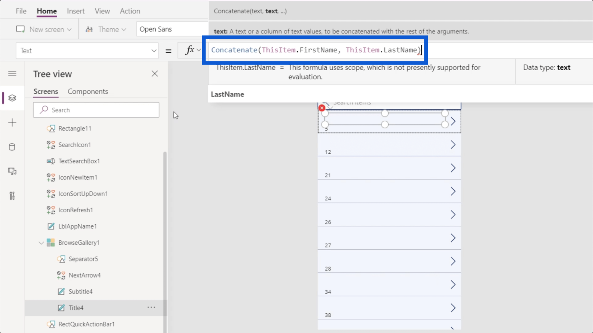The image size is (593, 333).
Task: Click the IconSortUpDown1 control icon
Action: click(x=51, y=194)
